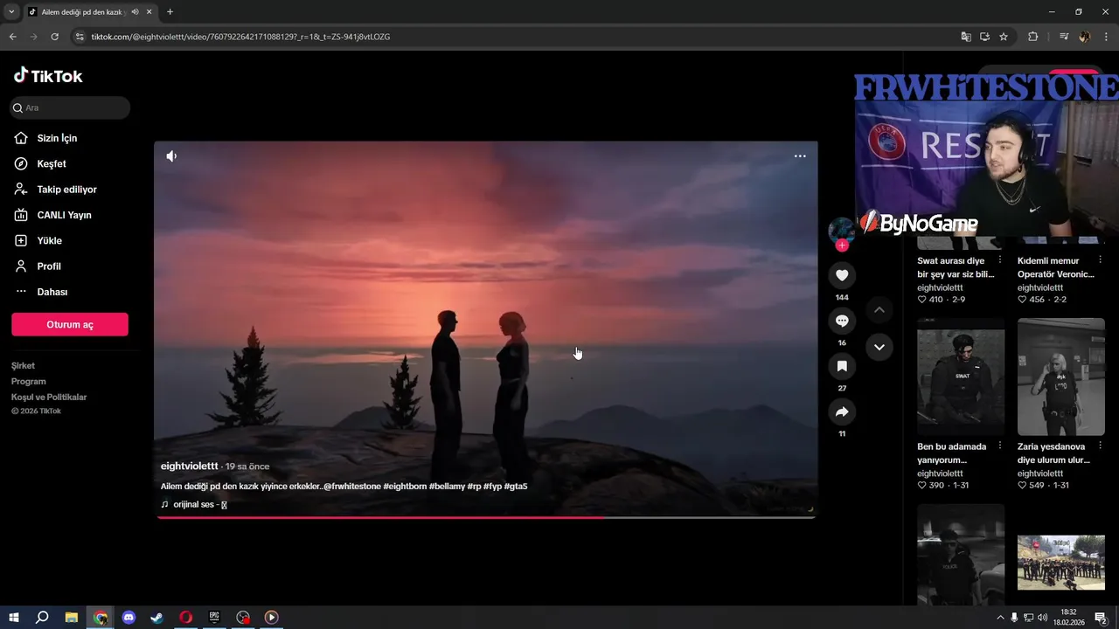Open options for Zaria yesdanova video
Image resolution: width=1119 pixels, height=629 pixels.
(x=1100, y=446)
